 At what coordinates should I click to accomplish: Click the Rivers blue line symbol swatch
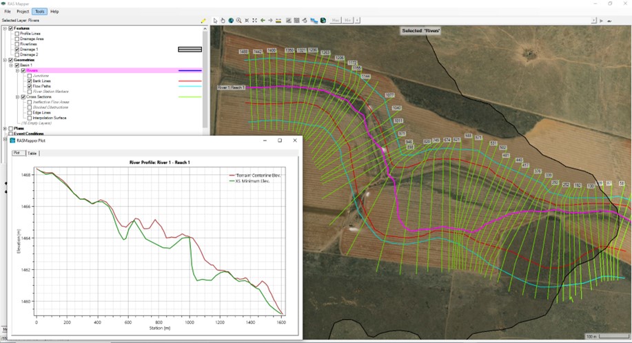(x=190, y=70)
